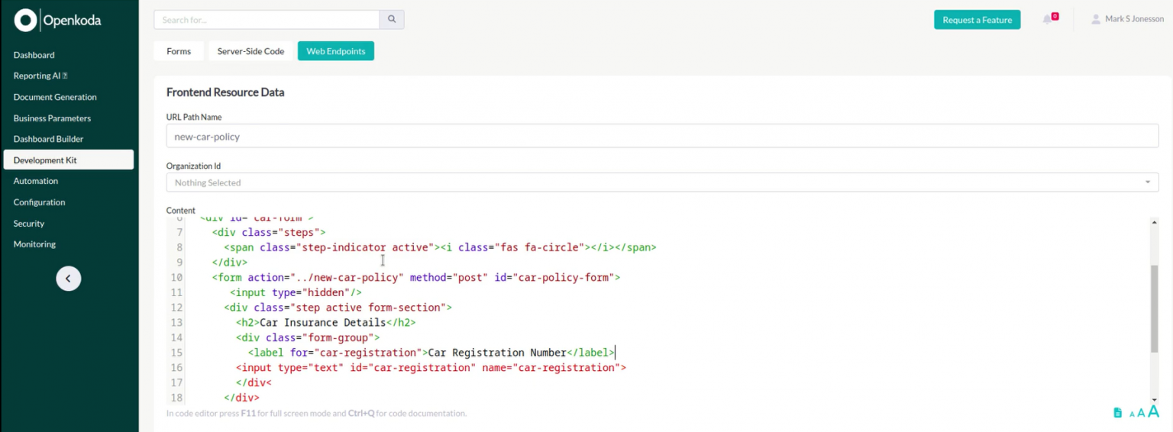Select Development Kit in the sidebar
The height and width of the screenshot is (432, 1173).
tap(69, 160)
